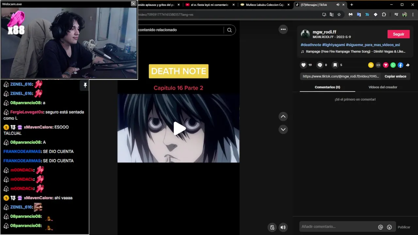This screenshot has width=418, height=235.
Task: Open comments via the speech bubble icon
Action: pos(320,65)
